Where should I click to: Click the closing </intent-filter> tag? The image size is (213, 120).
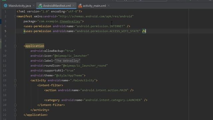(51, 105)
